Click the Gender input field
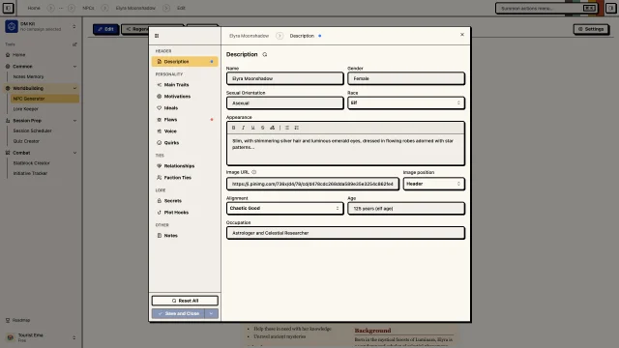This screenshot has height=348, width=619. pyautogui.click(x=406, y=78)
